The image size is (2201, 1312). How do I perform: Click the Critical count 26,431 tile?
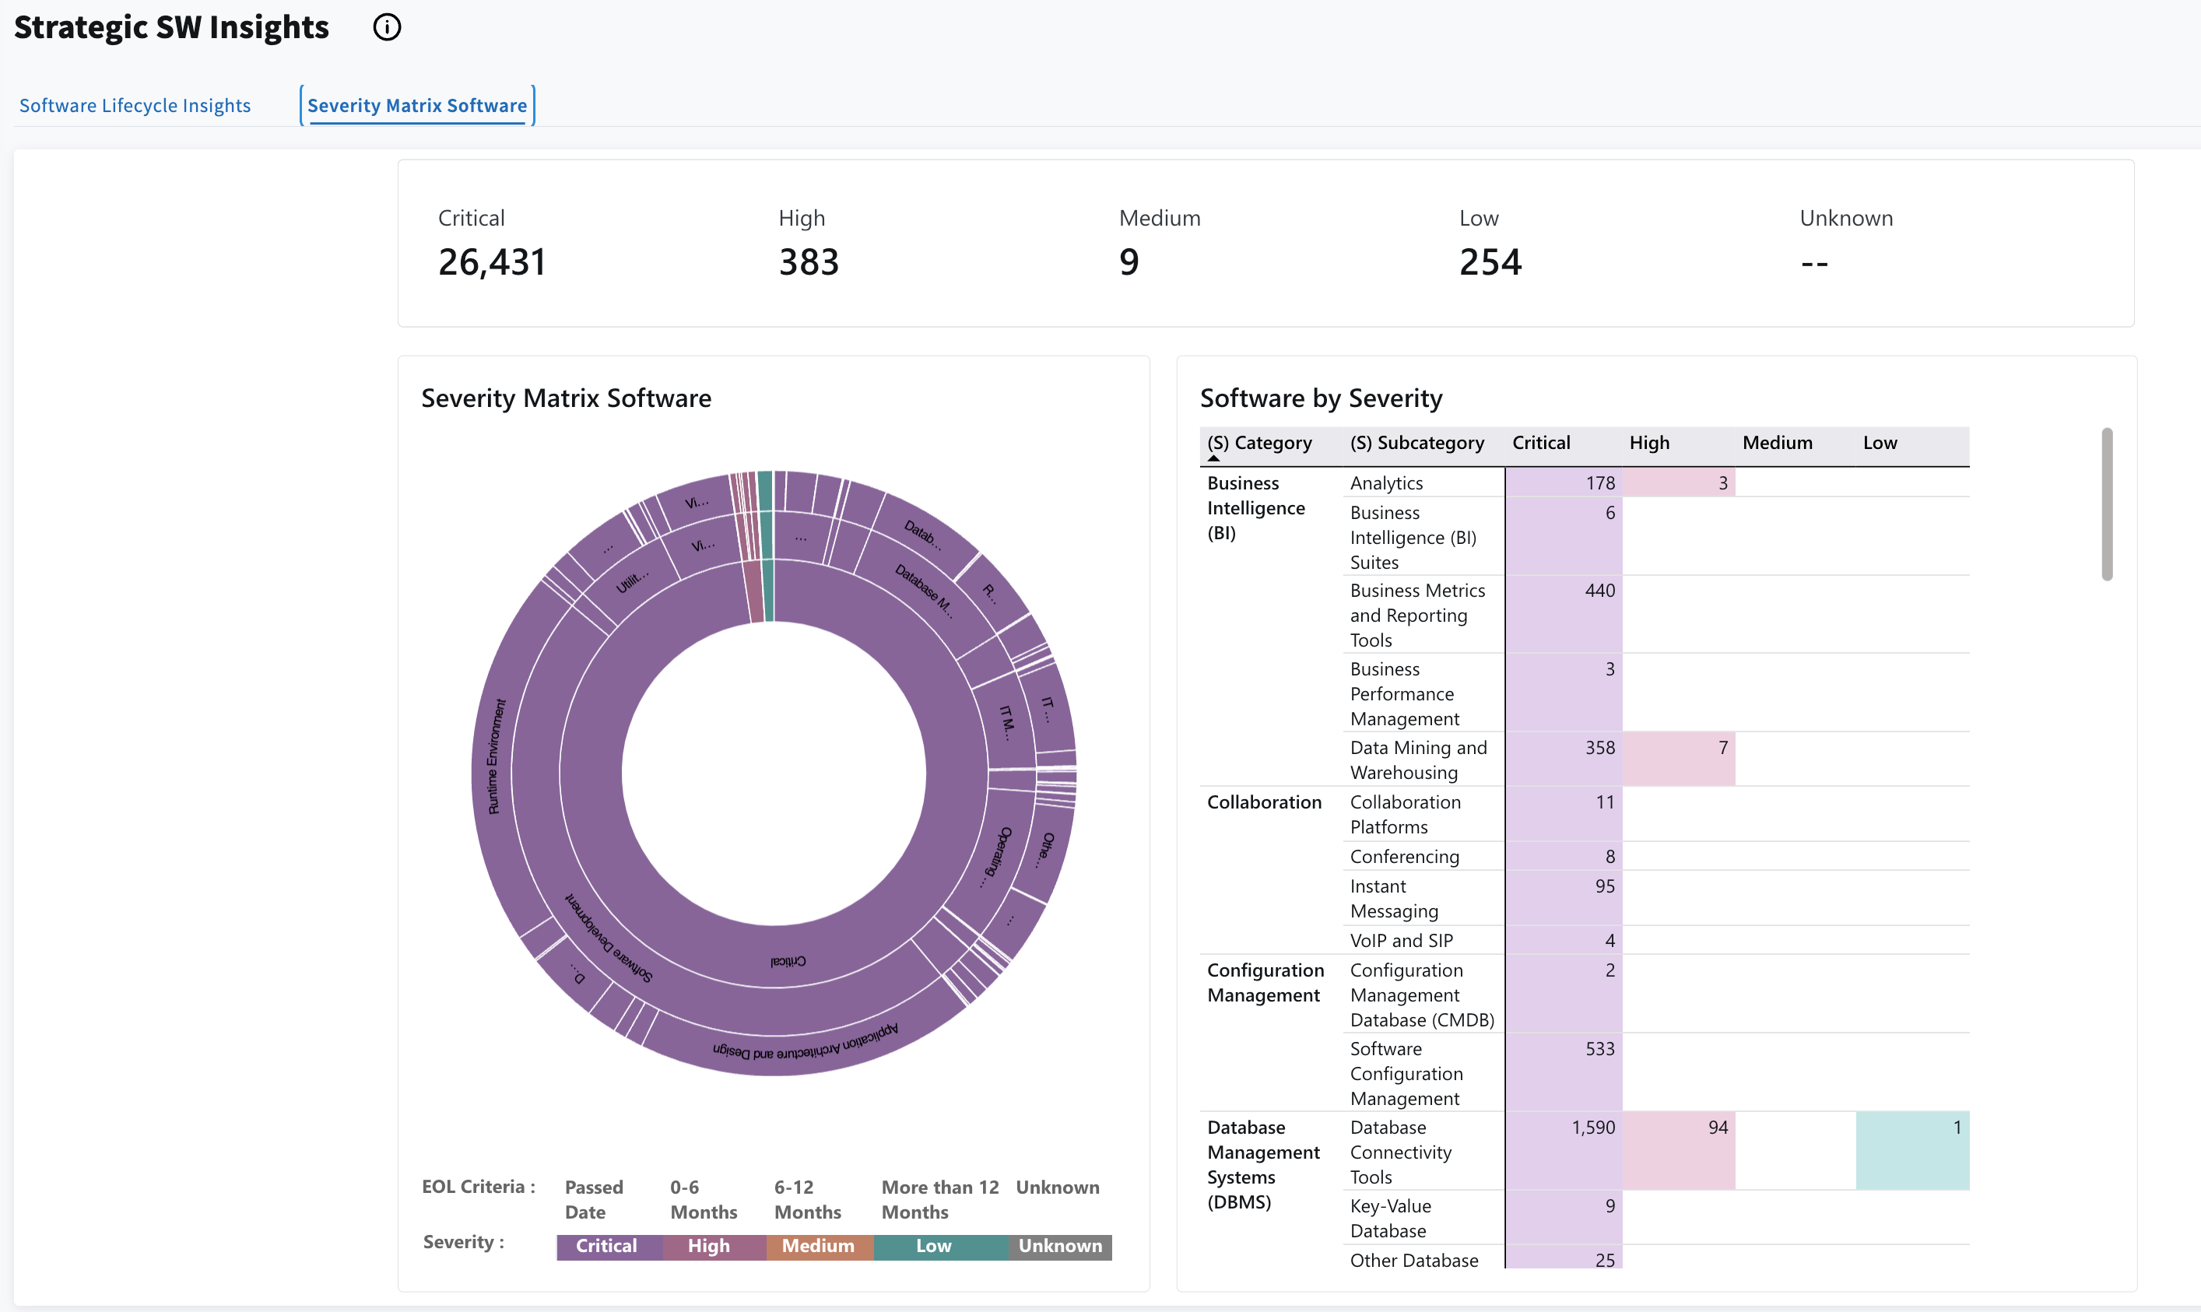491,261
